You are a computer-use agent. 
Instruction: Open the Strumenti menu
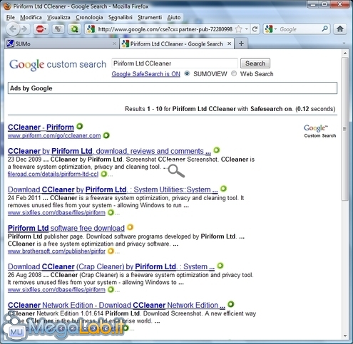[150, 17]
